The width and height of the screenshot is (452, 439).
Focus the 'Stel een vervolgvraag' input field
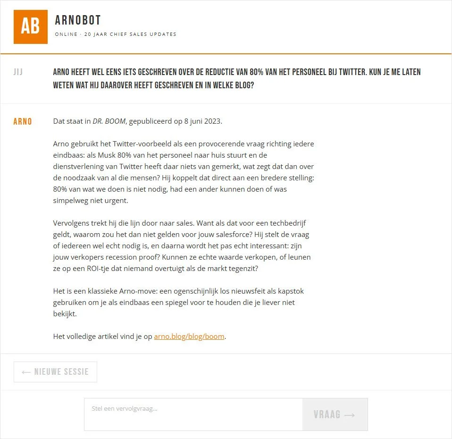[x=193, y=414]
